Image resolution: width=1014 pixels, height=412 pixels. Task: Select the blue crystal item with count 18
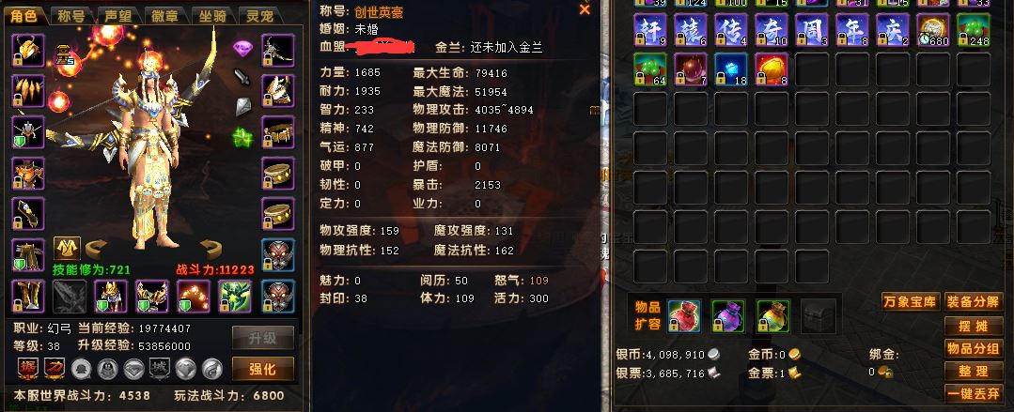(x=731, y=69)
